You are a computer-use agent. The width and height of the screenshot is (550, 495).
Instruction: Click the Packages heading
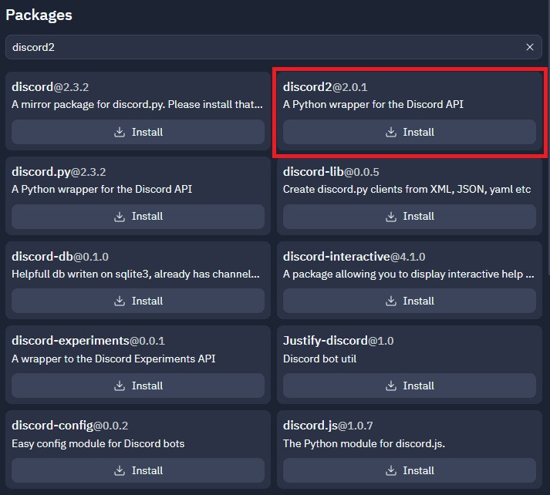[39, 15]
